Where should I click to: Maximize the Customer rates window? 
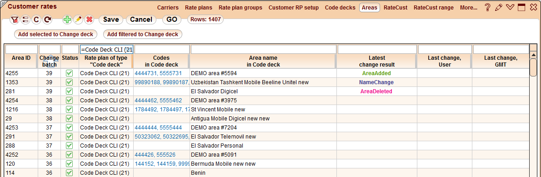pyautogui.click(x=521, y=8)
